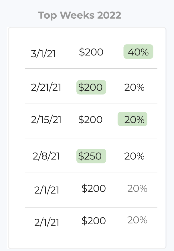174x251 pixels.
Task: Click the 20% value in the 2/21/21 row
Action: tap(134, 87)
